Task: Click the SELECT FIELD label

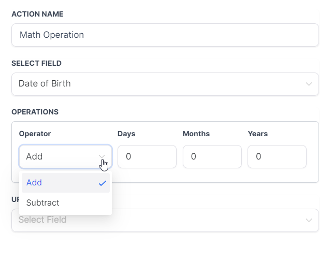Action: pyautogui.click(x=36, y=63)
